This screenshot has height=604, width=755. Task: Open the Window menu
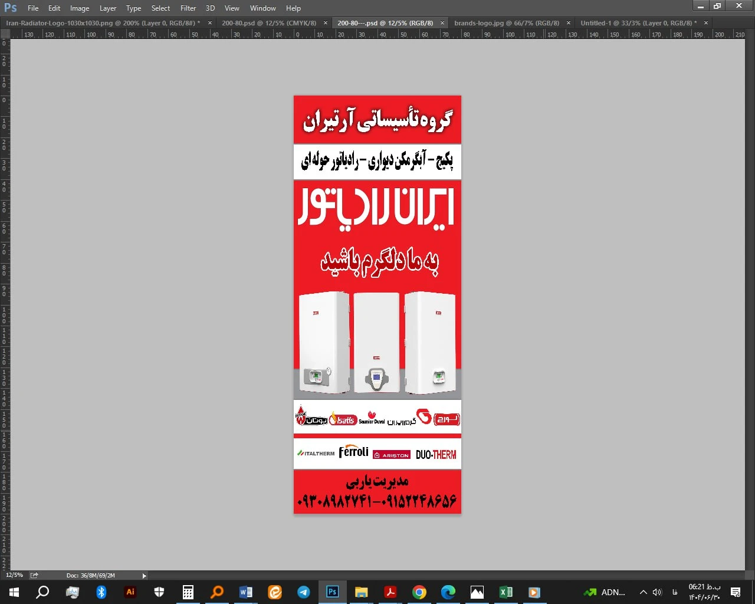click(262, 8)
